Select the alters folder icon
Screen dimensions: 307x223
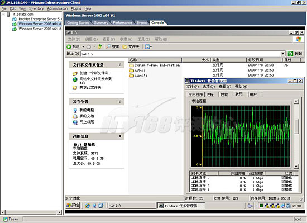coord(131,70)
